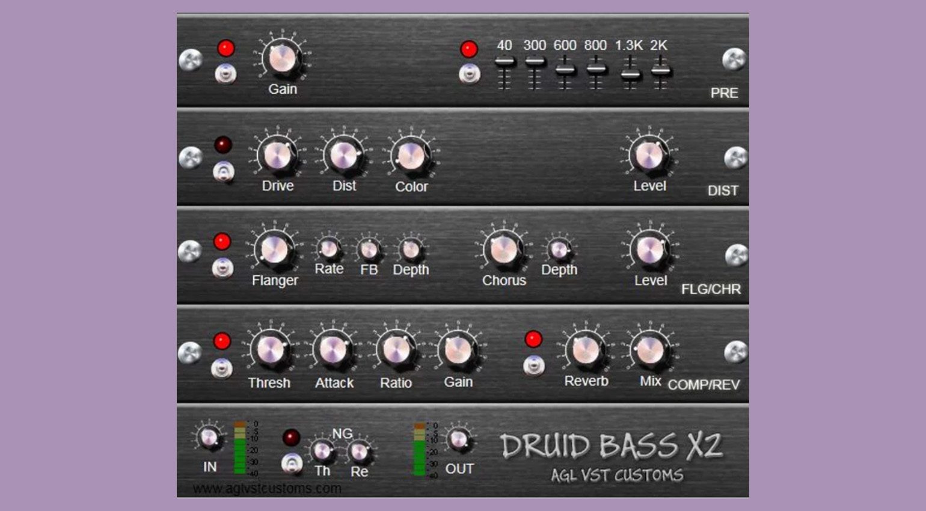Click the DIST section Level knob

649,155
